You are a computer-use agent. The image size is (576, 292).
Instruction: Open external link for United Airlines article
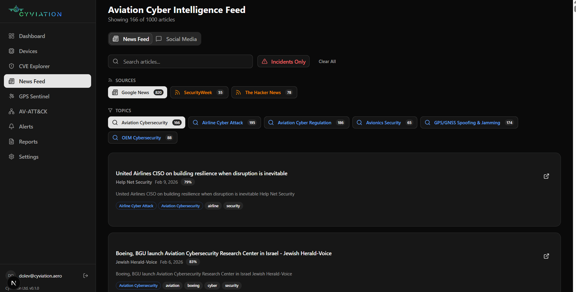click(546, 176)
